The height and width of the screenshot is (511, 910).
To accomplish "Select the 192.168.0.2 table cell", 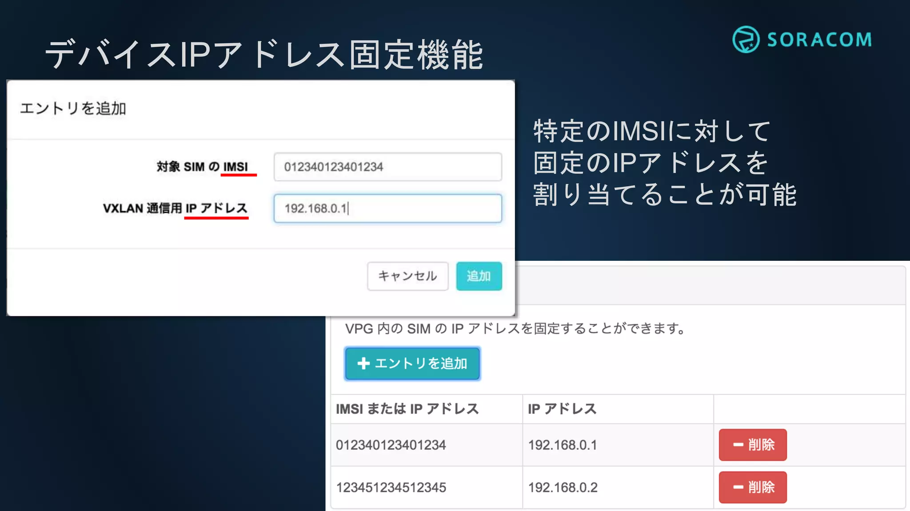I will pos(618,487).
